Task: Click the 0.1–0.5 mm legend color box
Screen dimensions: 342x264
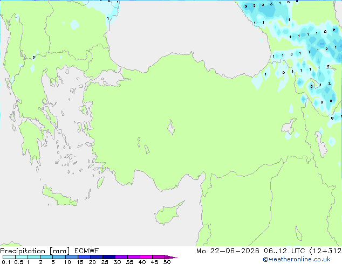Action: (x=9, y=257)
